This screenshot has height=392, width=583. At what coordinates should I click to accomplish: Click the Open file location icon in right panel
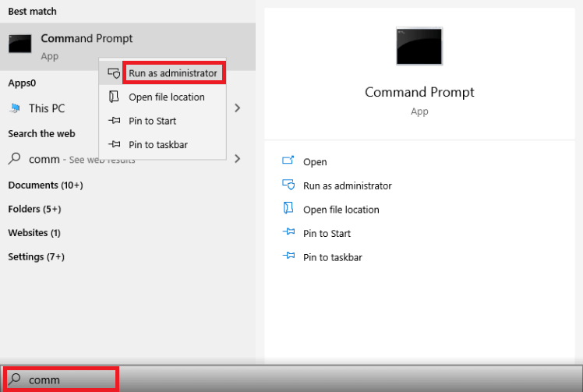pos(288,209)
